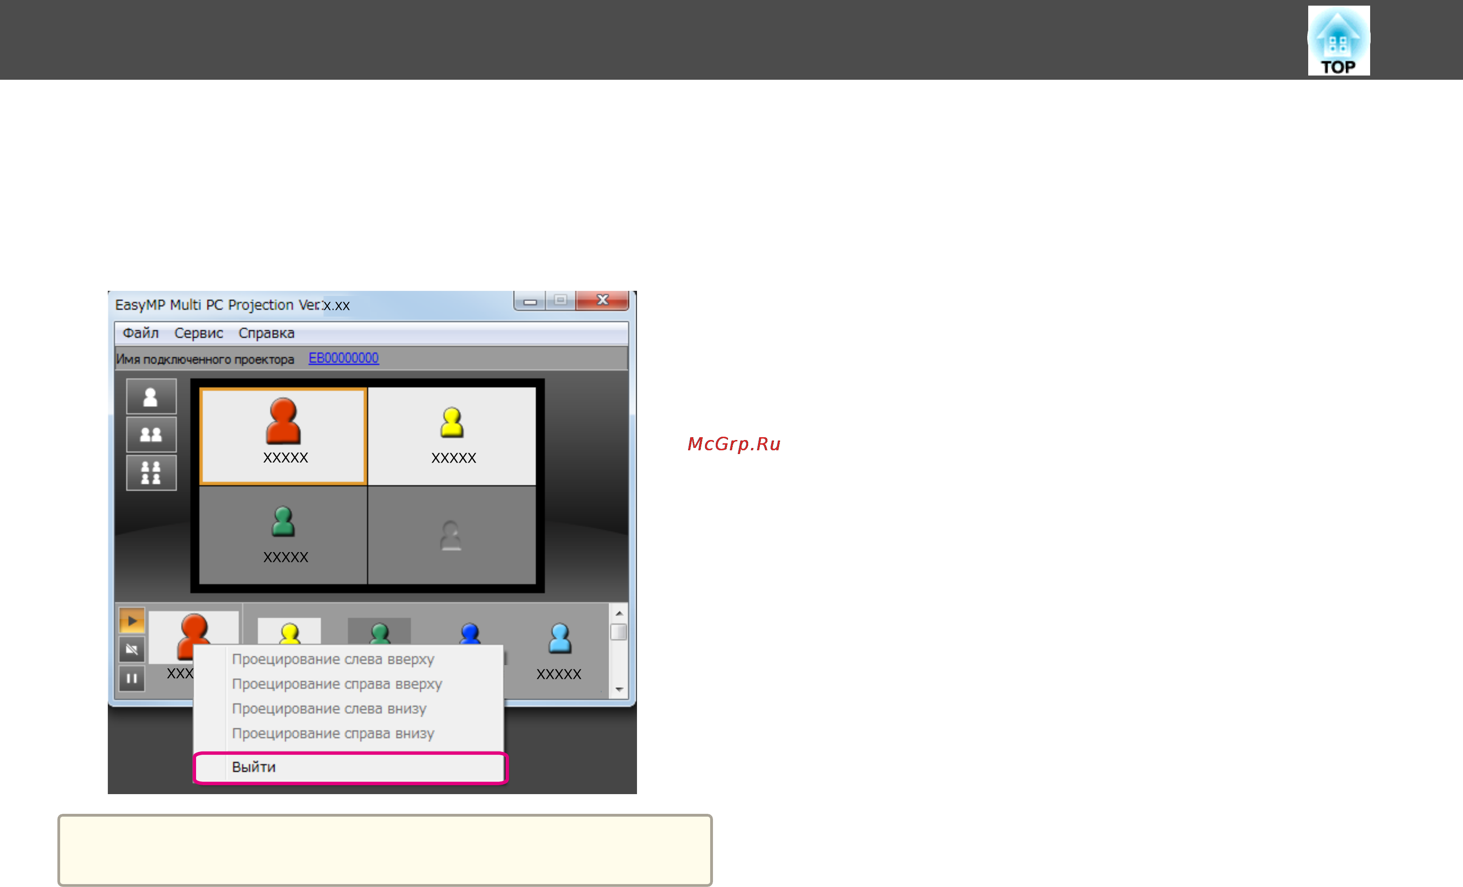Select four-screen split layout icon
This screenshot has height=887, width=1463.
(x=151, y=473)
